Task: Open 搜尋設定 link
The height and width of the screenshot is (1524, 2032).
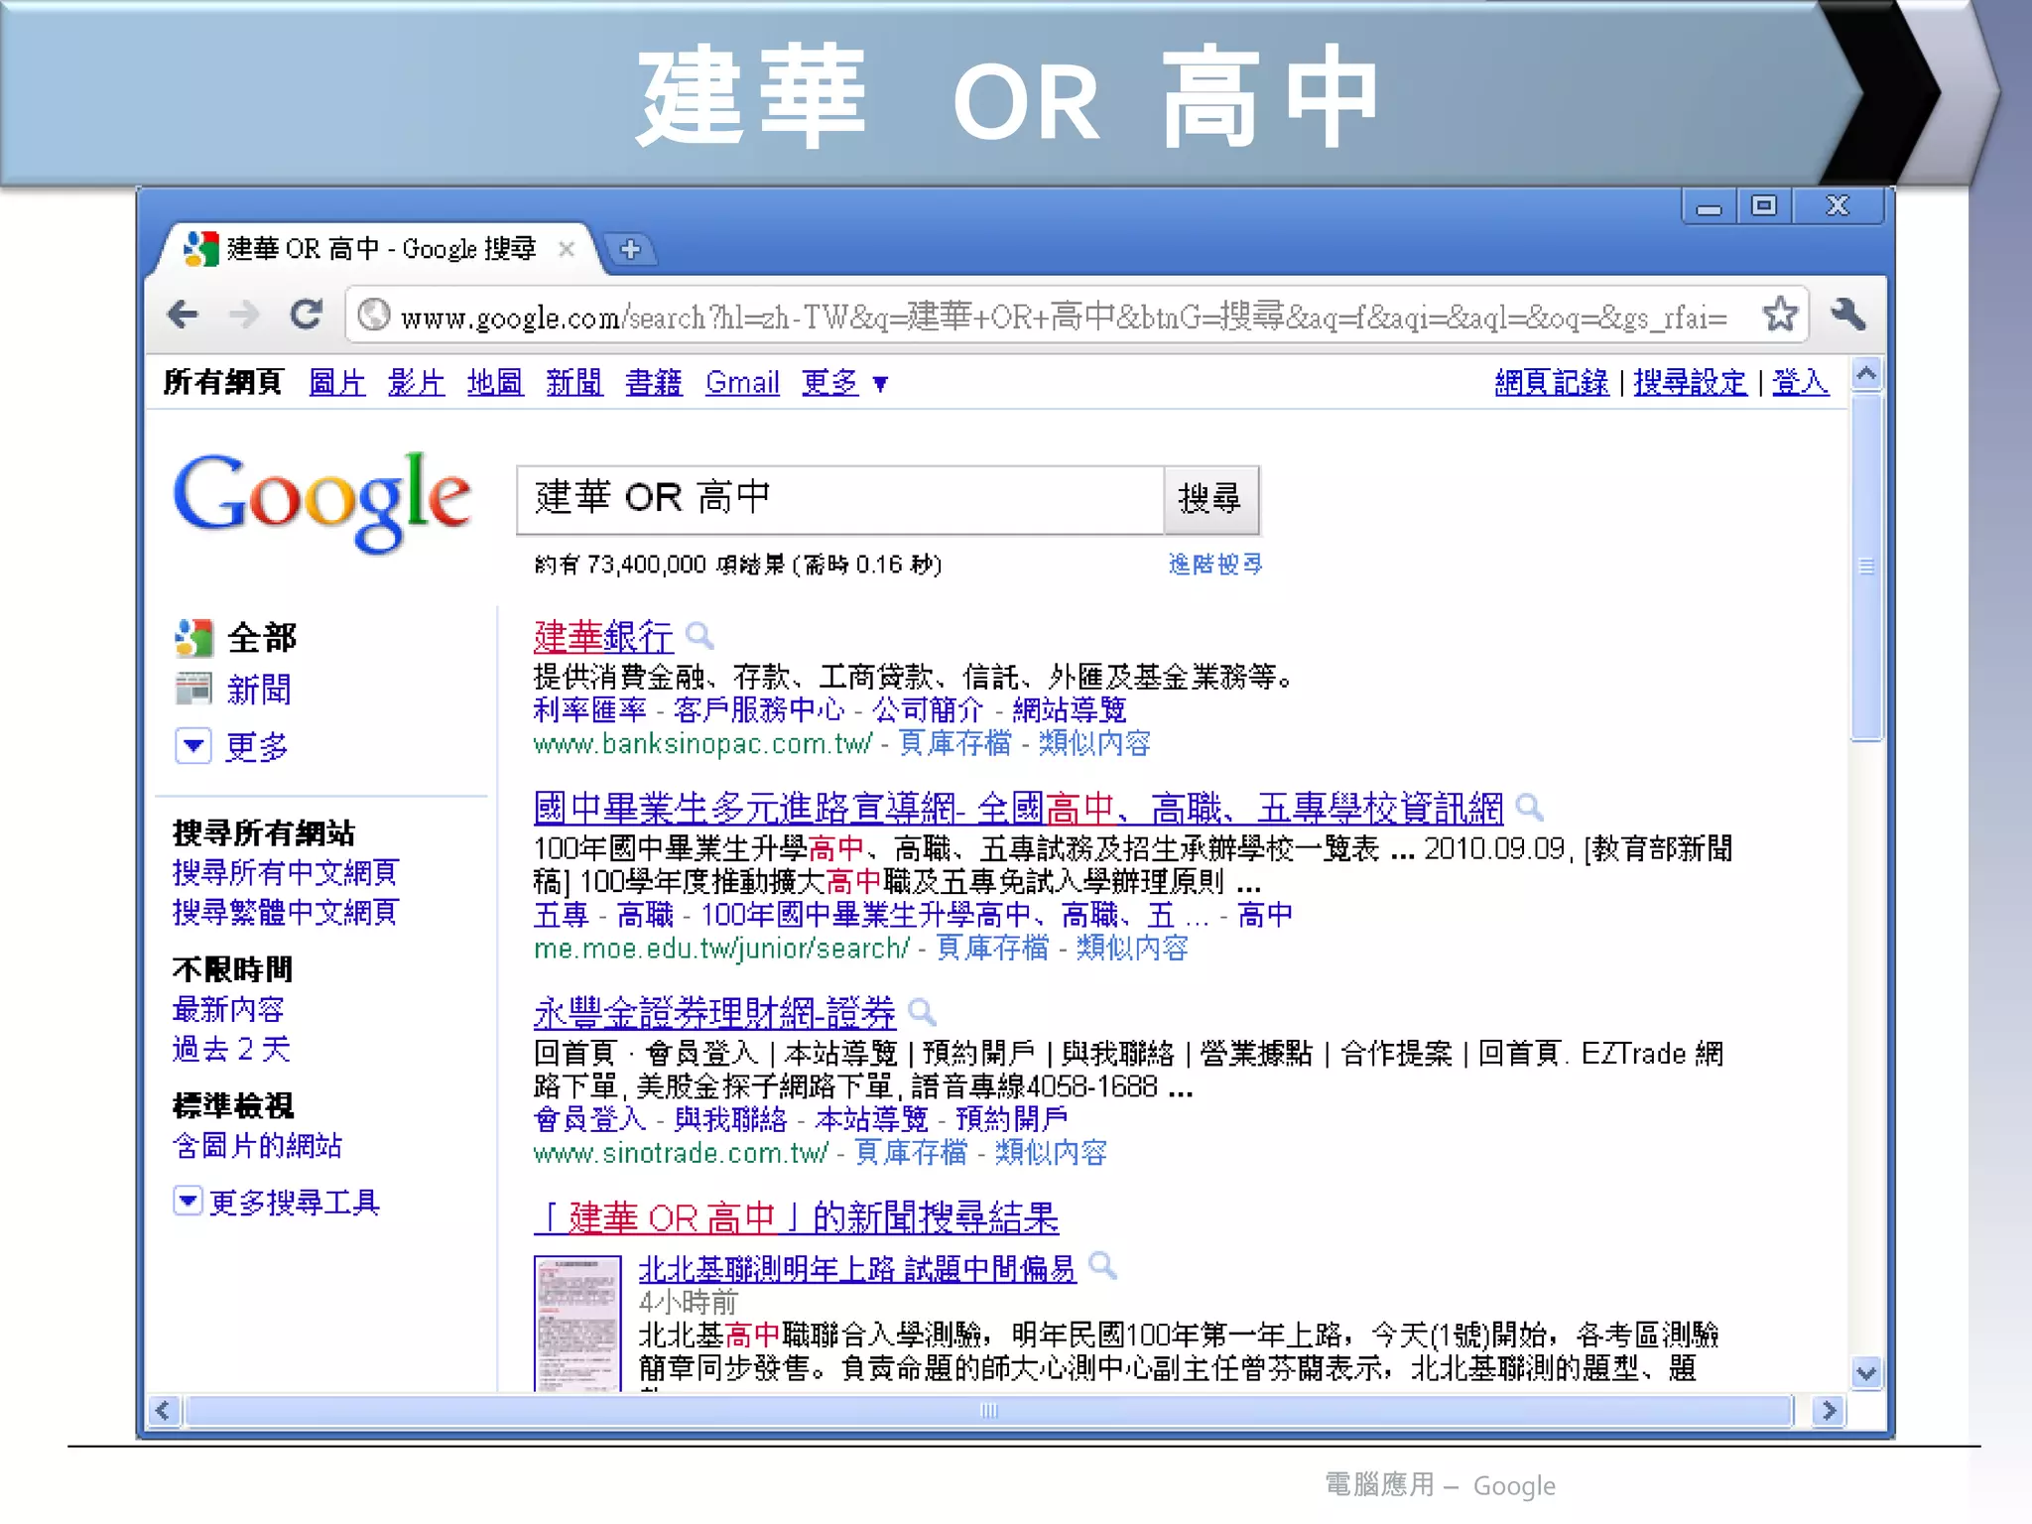Action: point(1691,382)
